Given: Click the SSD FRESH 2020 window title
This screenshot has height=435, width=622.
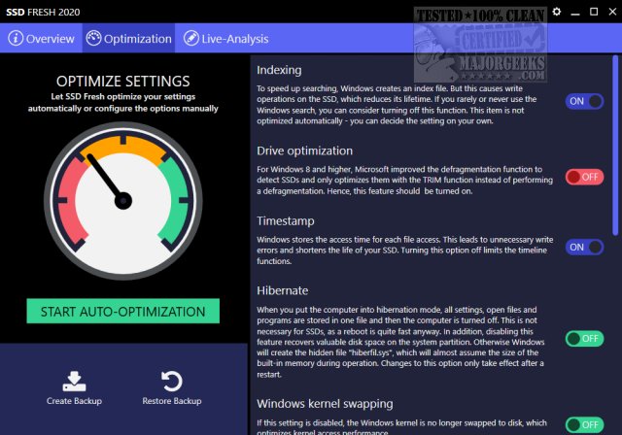Looking at the screenshot, I should [43, 12].
